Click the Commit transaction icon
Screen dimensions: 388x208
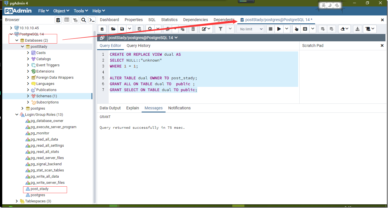323,29
